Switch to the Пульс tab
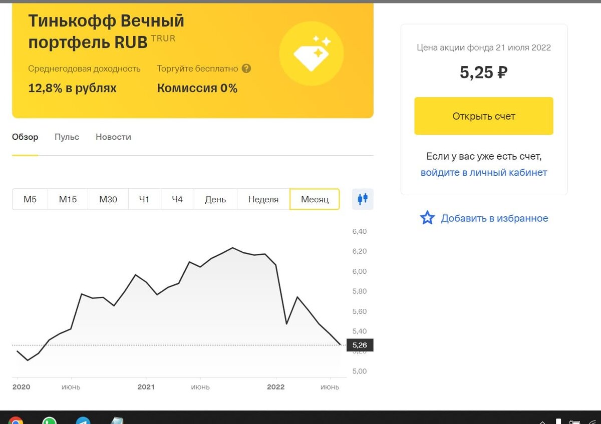 click(66, 137)
